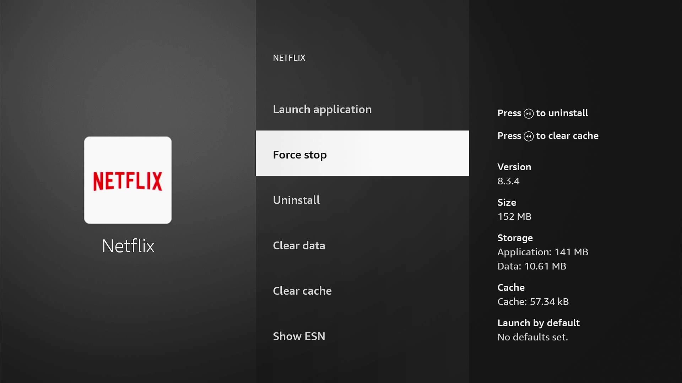Select Launch application option
This screenshot has width=682, height=383.
[362, 109]
